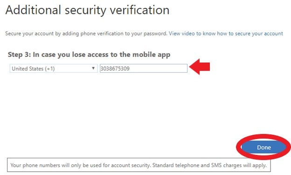Focus the phone number field containing 3038675309
This screenshot has width=291, height=175.
(144, 68)
